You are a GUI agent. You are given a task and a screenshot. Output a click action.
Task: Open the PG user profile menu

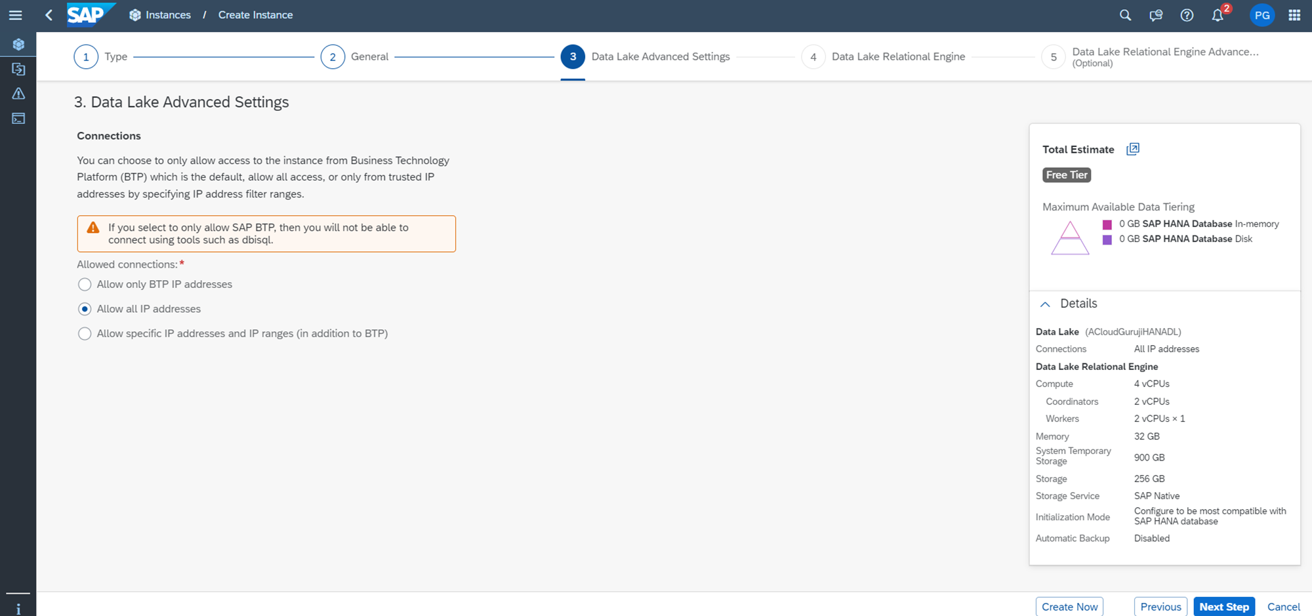pyautogui.click(x=1261, y=15)
